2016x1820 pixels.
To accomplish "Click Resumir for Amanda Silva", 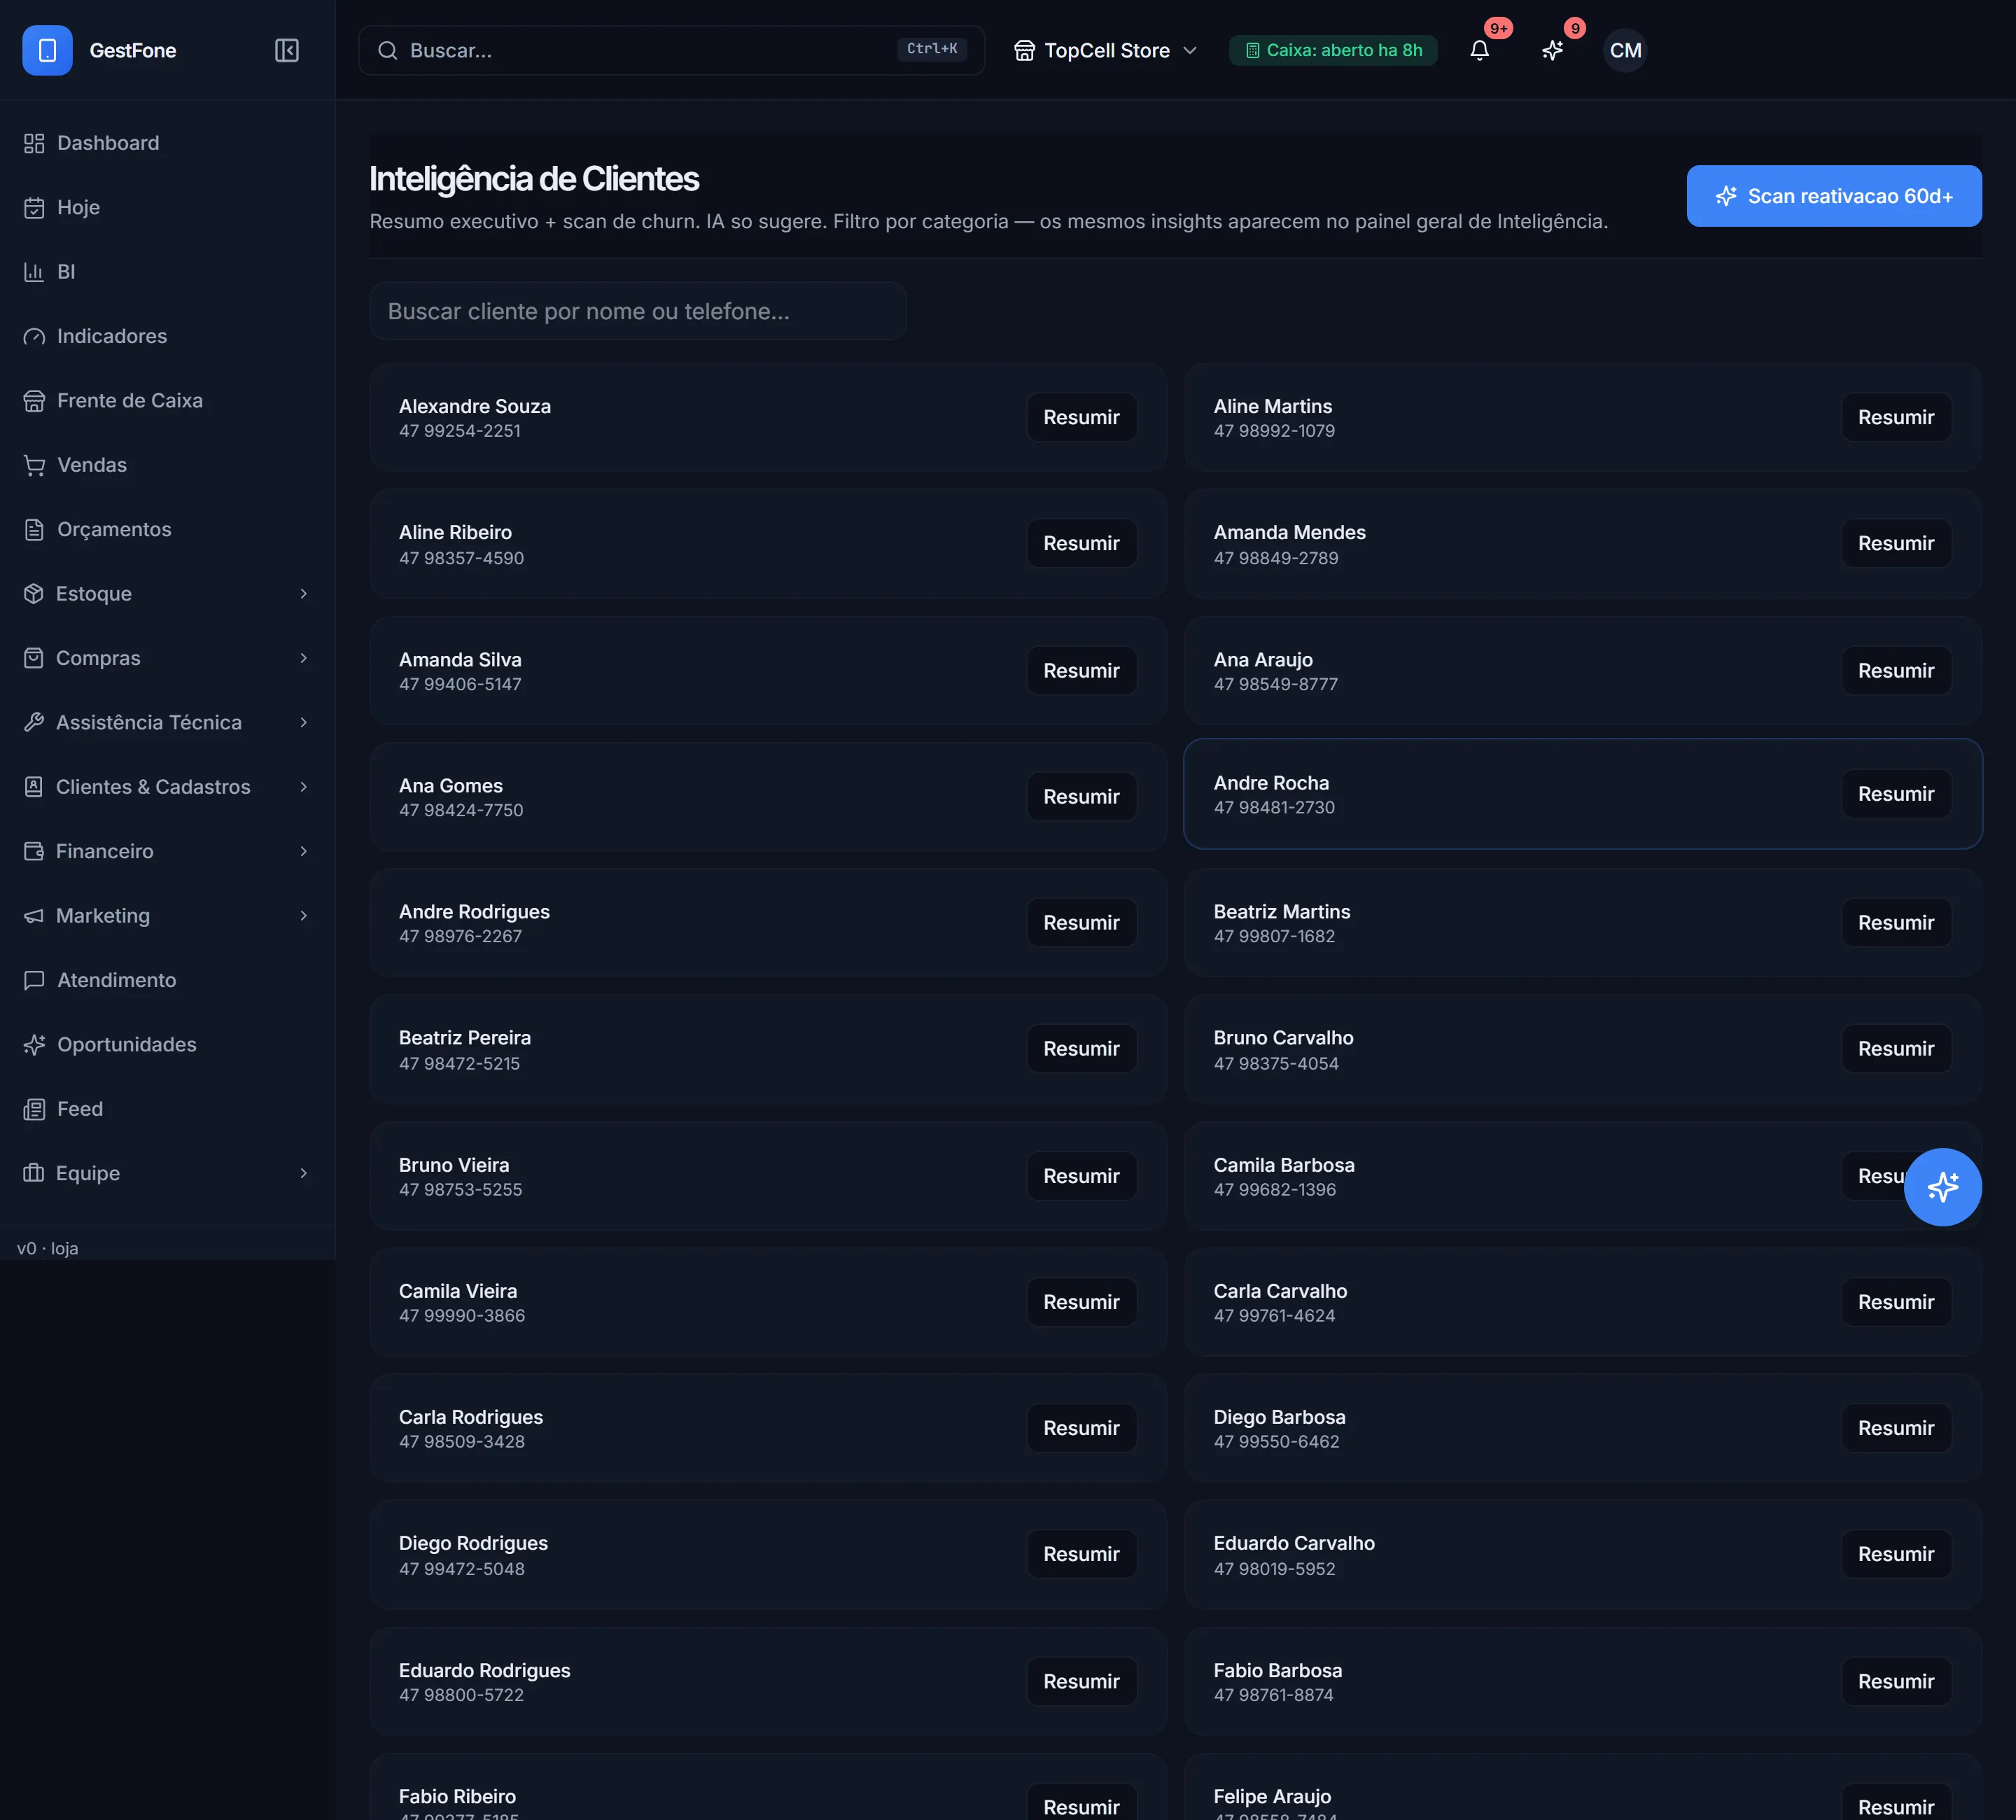I will (x=1081, y=671).
